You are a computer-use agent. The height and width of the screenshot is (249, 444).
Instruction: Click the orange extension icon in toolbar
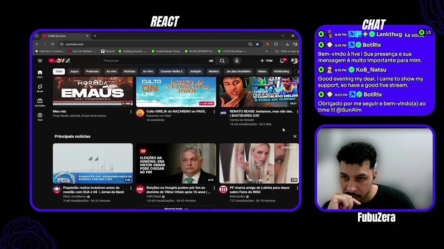click(268, 44)
